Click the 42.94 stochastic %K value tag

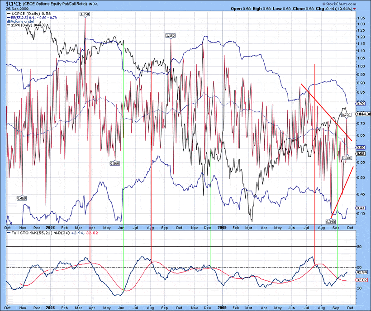[361, 272]
